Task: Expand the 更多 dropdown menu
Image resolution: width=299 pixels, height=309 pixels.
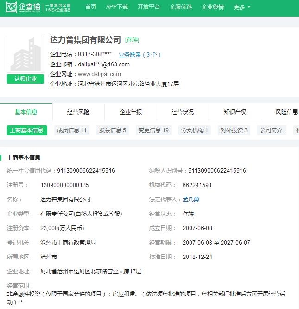Action: tap(242, 7)
